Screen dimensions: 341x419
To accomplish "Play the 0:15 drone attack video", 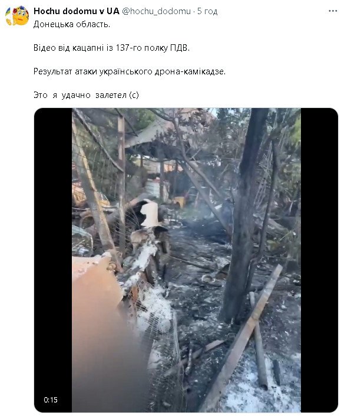I will [186, 260].
